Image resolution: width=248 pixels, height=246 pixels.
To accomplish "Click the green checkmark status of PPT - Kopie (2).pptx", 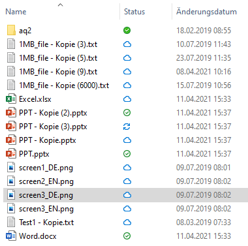I will (x=127, y=113).
